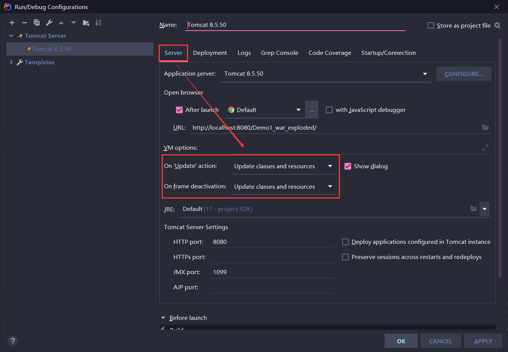Switch to the Grep Console tab
Screen dimensions: 508x352
click(x=279, y=53)
